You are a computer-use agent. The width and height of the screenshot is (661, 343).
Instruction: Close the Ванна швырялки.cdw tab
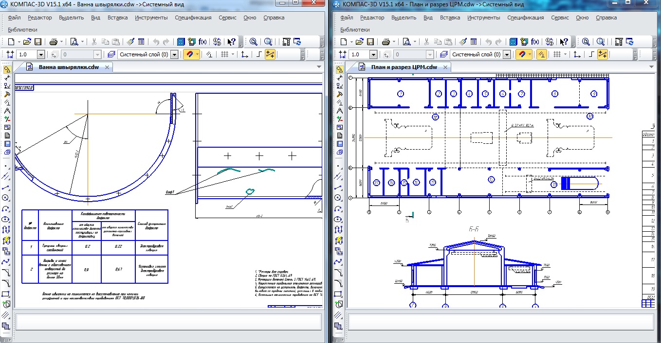coord(107,67)
